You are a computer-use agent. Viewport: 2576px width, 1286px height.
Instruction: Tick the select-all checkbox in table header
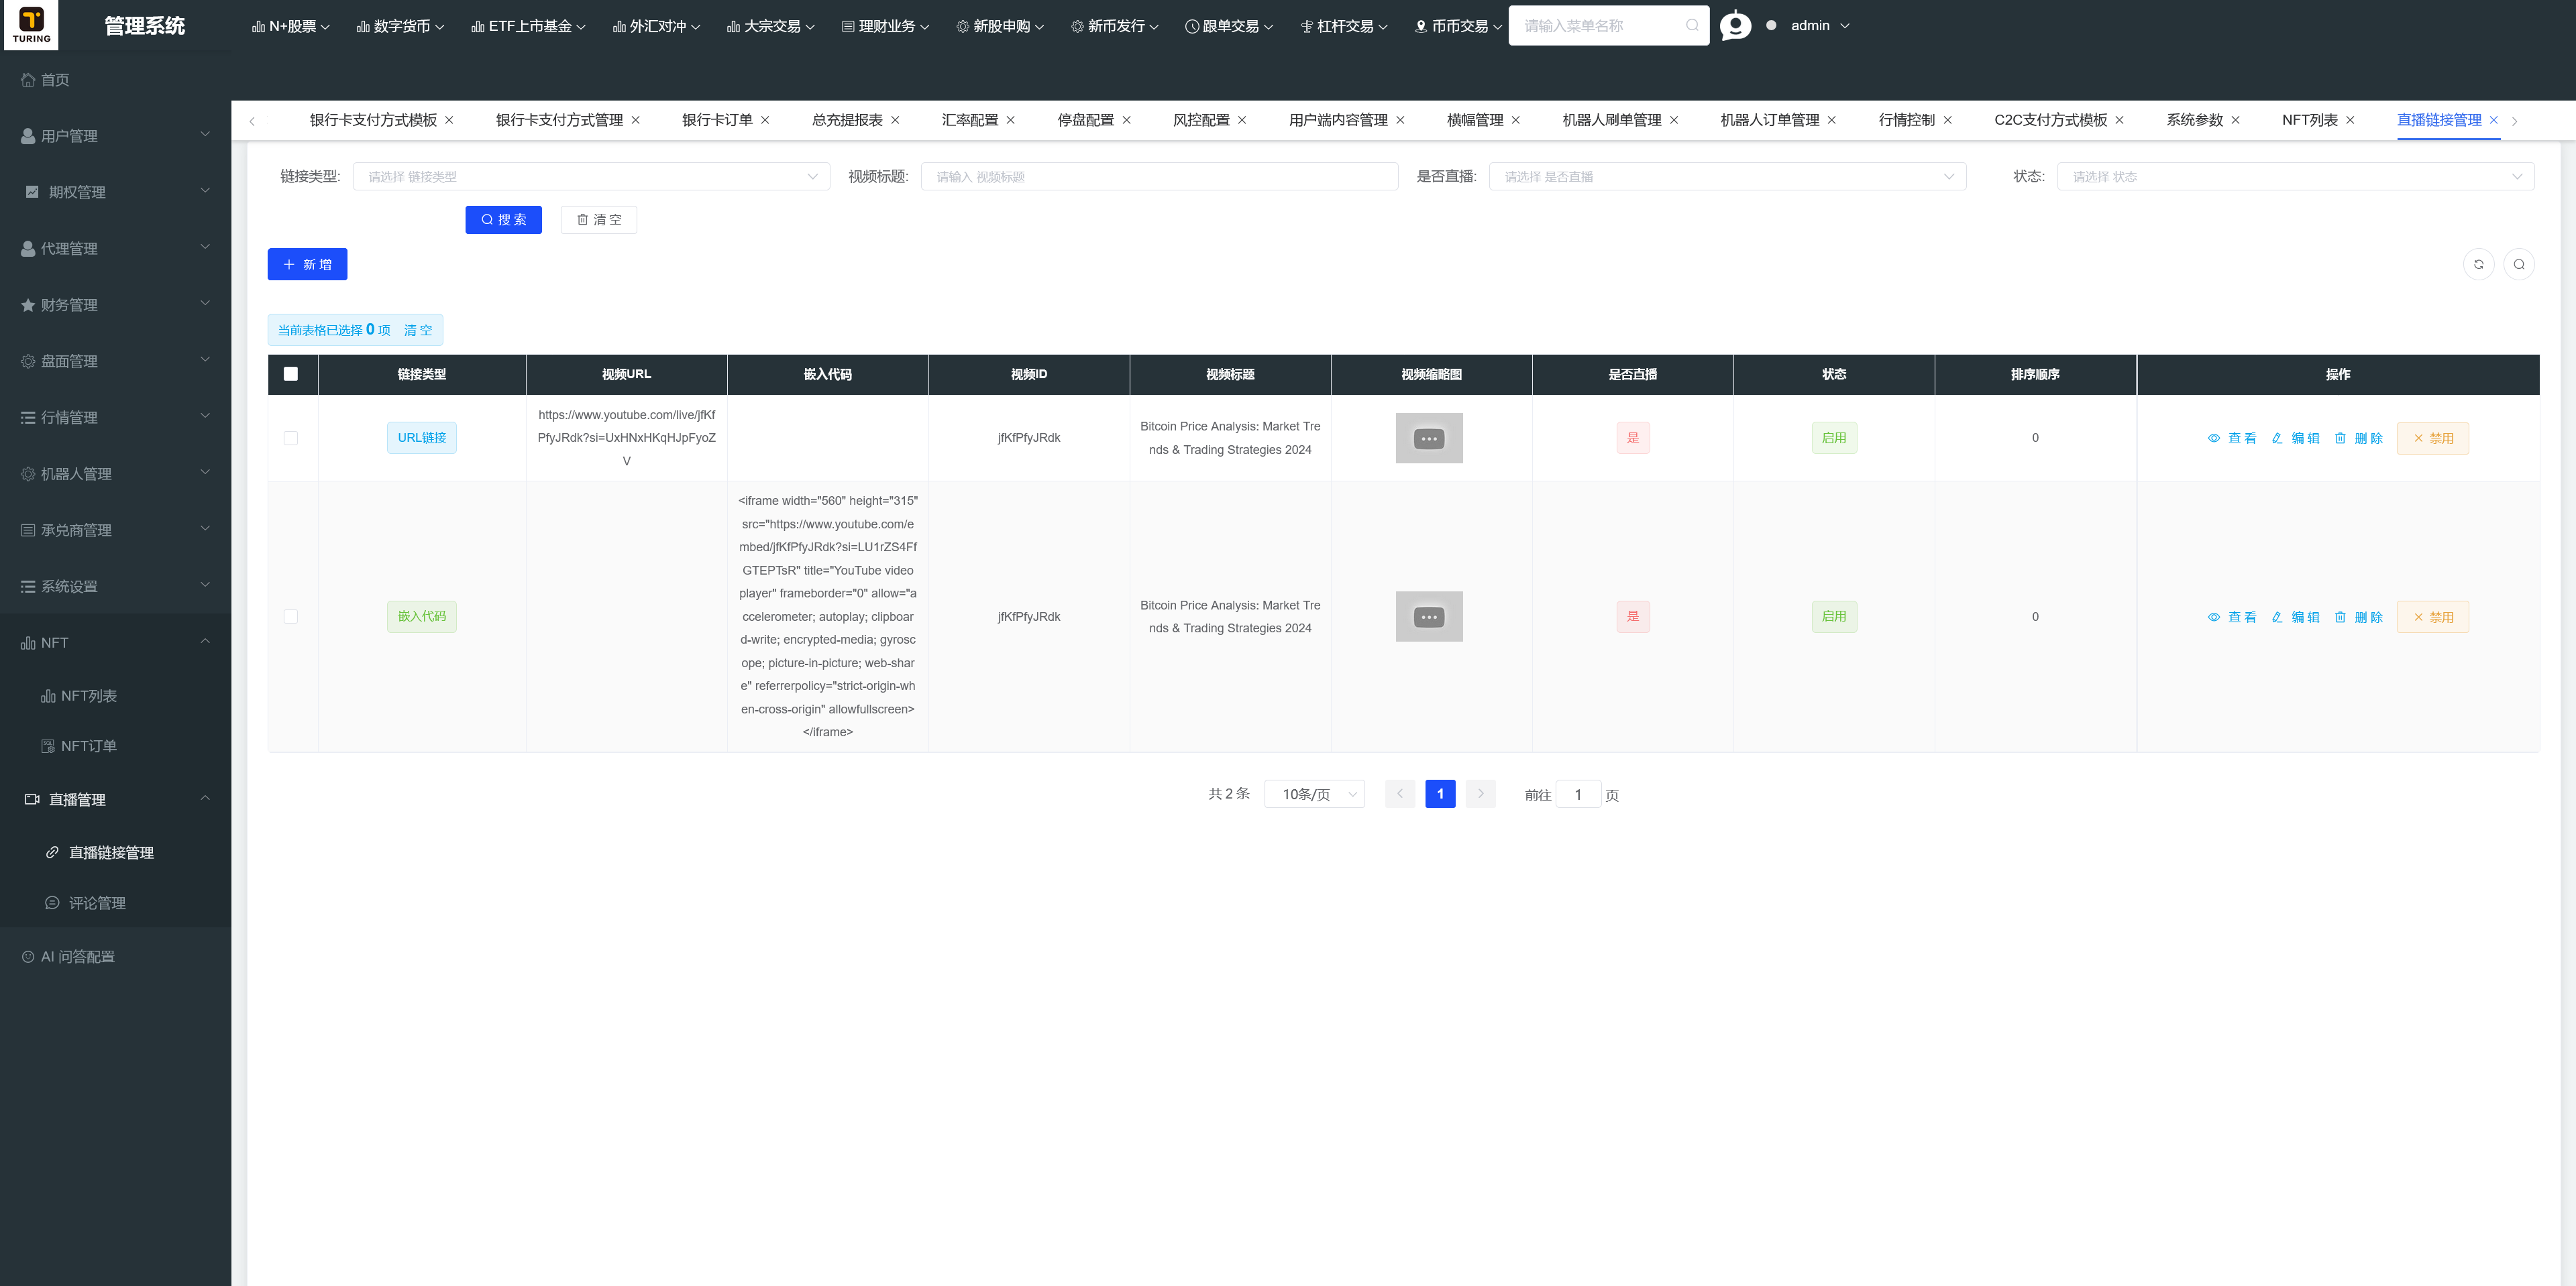point(291,373)
